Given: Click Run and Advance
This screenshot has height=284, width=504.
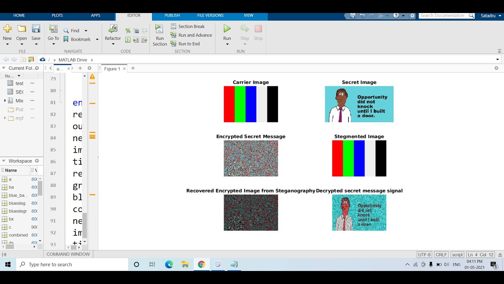Looking at the screenshot, I should click(191, 35).
